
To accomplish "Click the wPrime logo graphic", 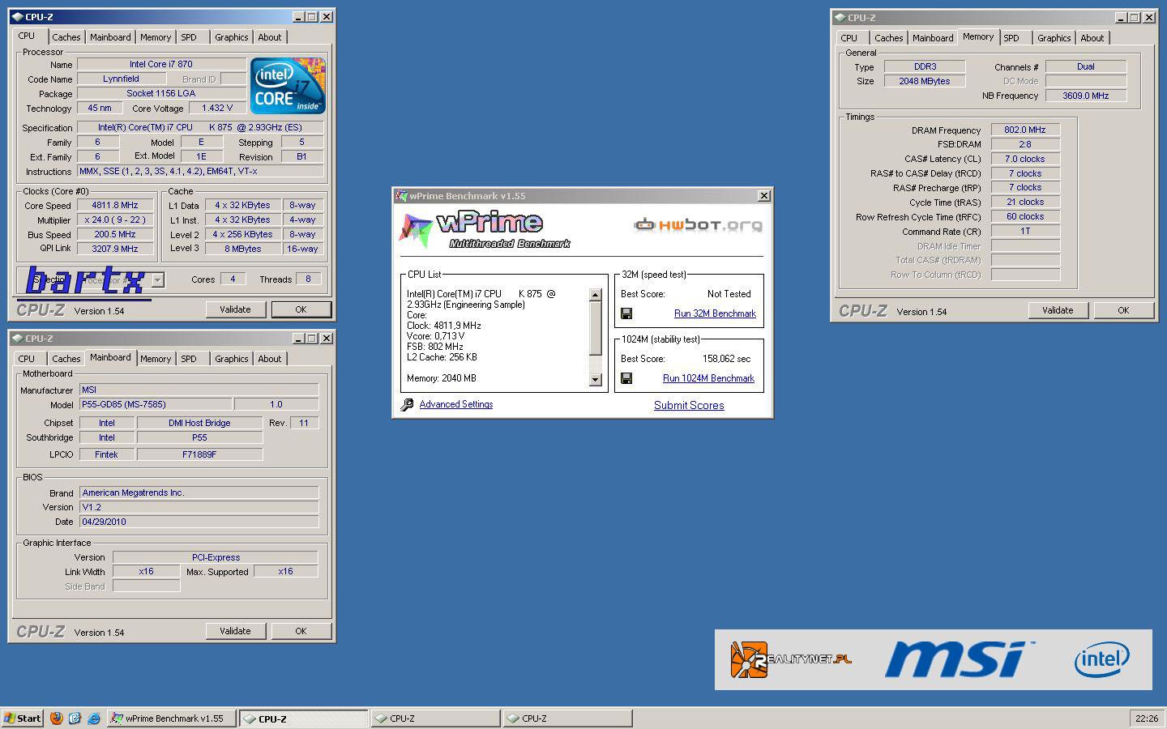I will point(485,229).
